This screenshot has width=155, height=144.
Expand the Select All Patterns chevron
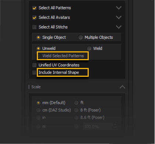(119, 8)
